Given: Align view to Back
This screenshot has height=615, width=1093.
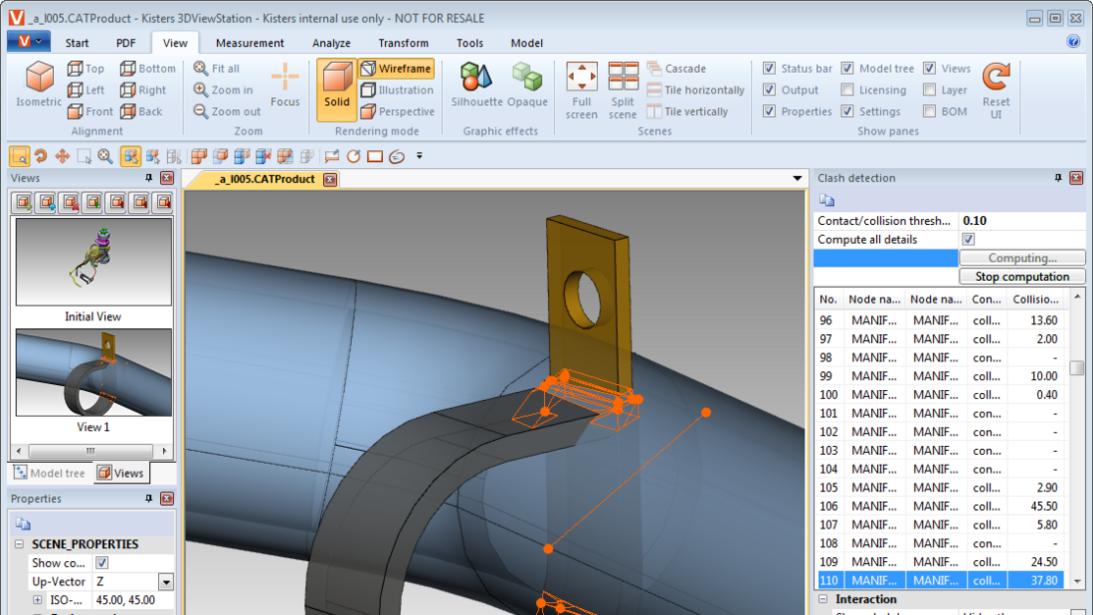Looking at the screenshot, I should tap(141, 112).
